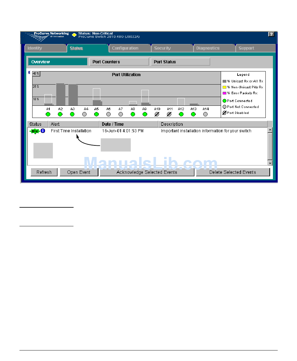297x361 pixels.
Task: Click the A1 port connected indicator
Action: 48,114
